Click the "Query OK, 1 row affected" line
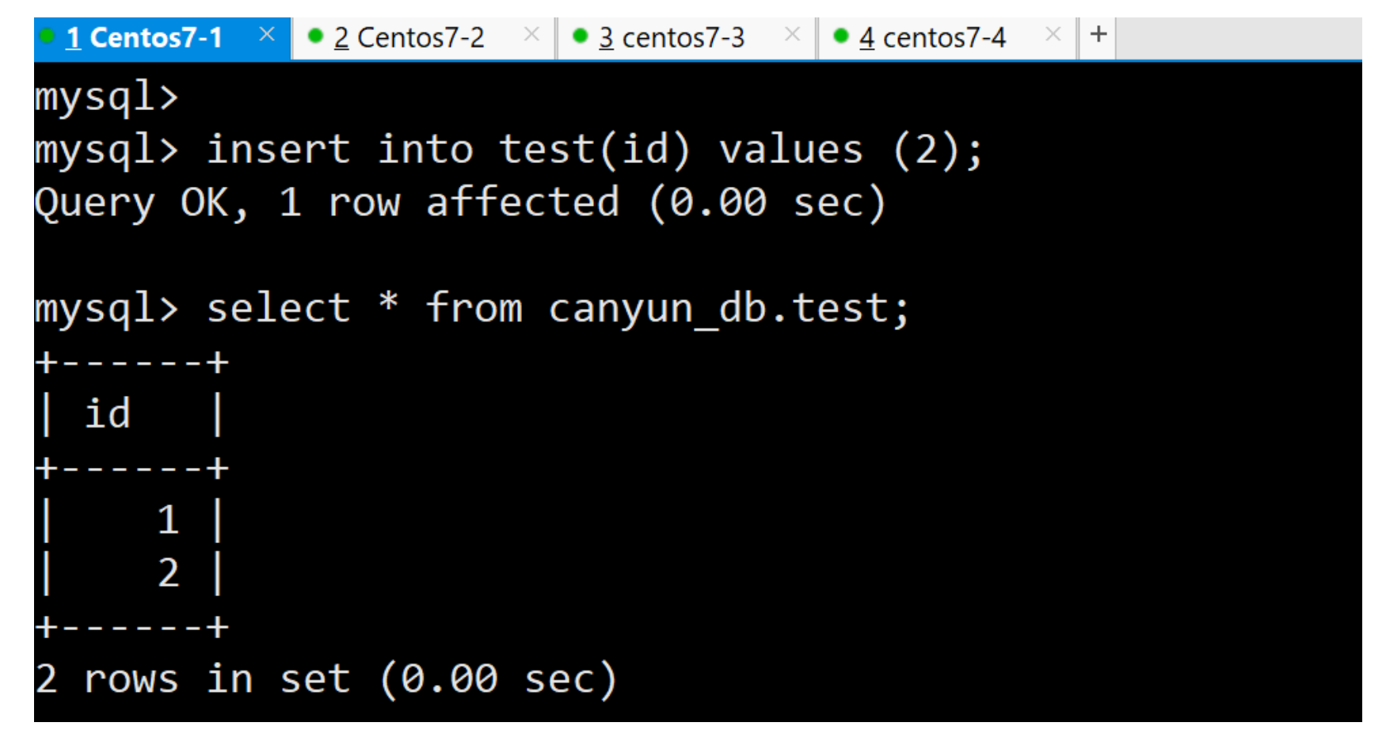This screenshot has width=1386, height=730. (459, 203)
